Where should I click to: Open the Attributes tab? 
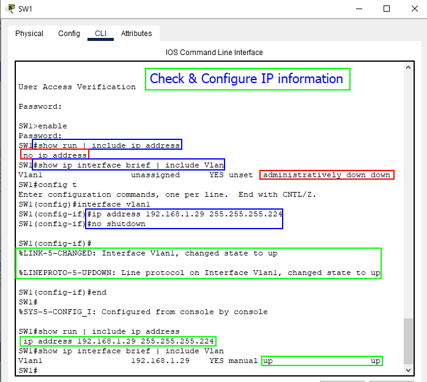pos(136,34)
